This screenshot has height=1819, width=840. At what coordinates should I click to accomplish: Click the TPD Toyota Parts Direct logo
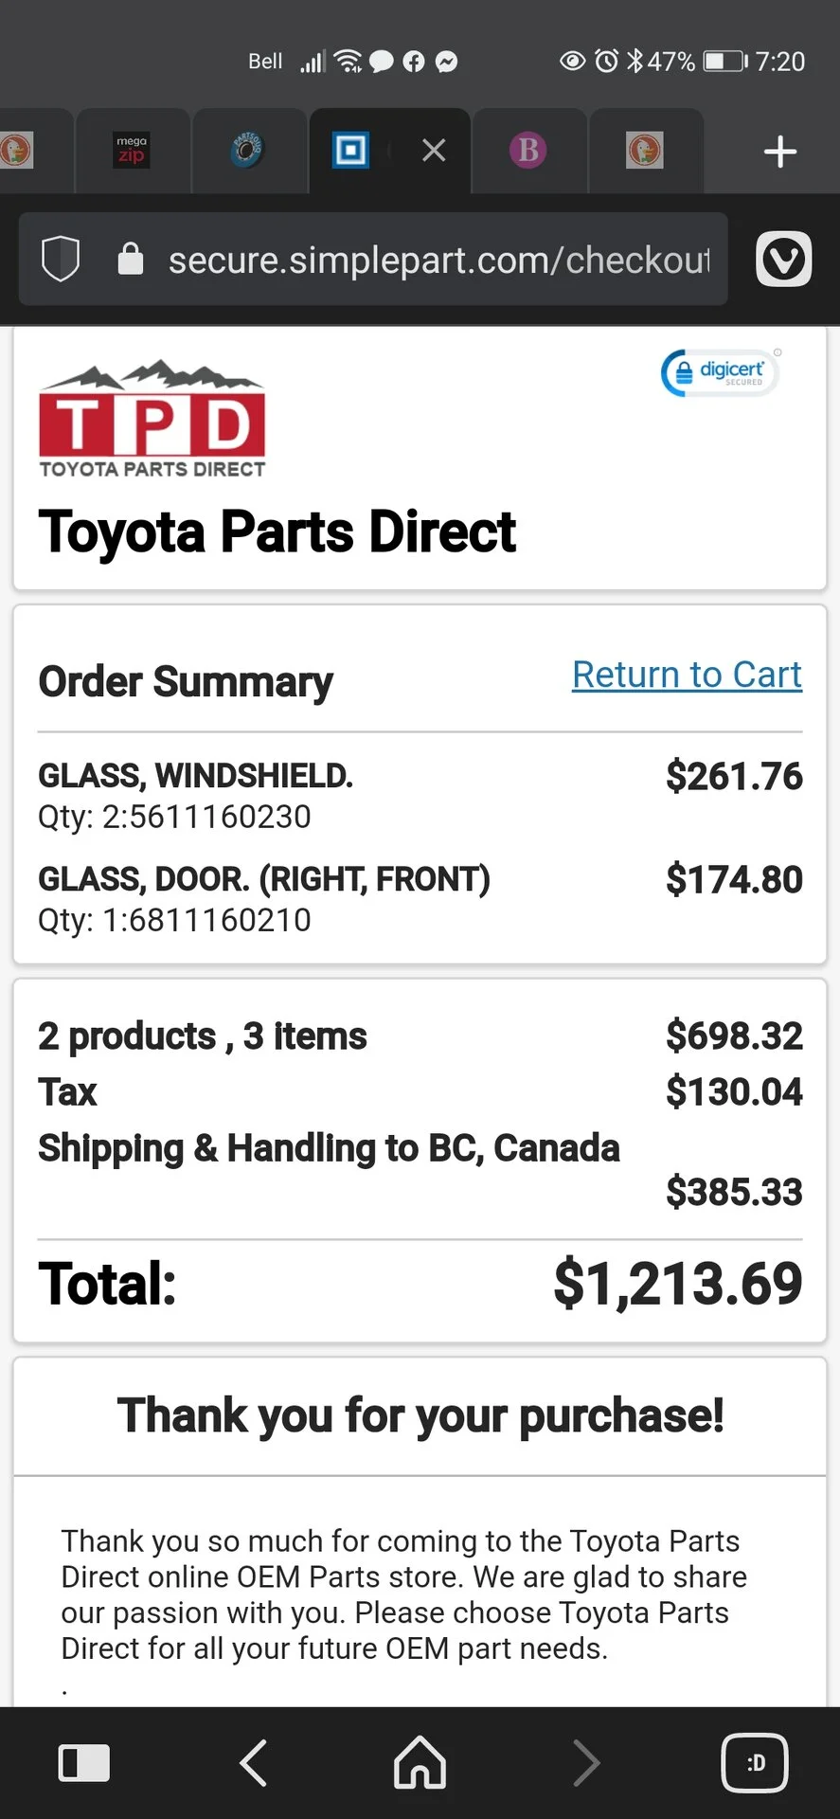(152, 419)
